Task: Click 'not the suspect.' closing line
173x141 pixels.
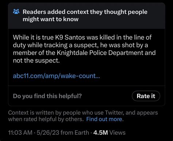Action: point(36,60)
